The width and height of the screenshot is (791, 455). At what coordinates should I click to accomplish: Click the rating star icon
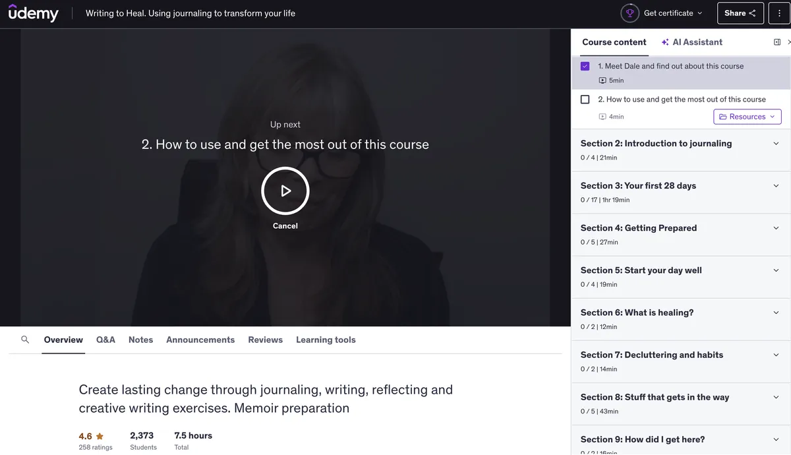[x=100, y=436]
